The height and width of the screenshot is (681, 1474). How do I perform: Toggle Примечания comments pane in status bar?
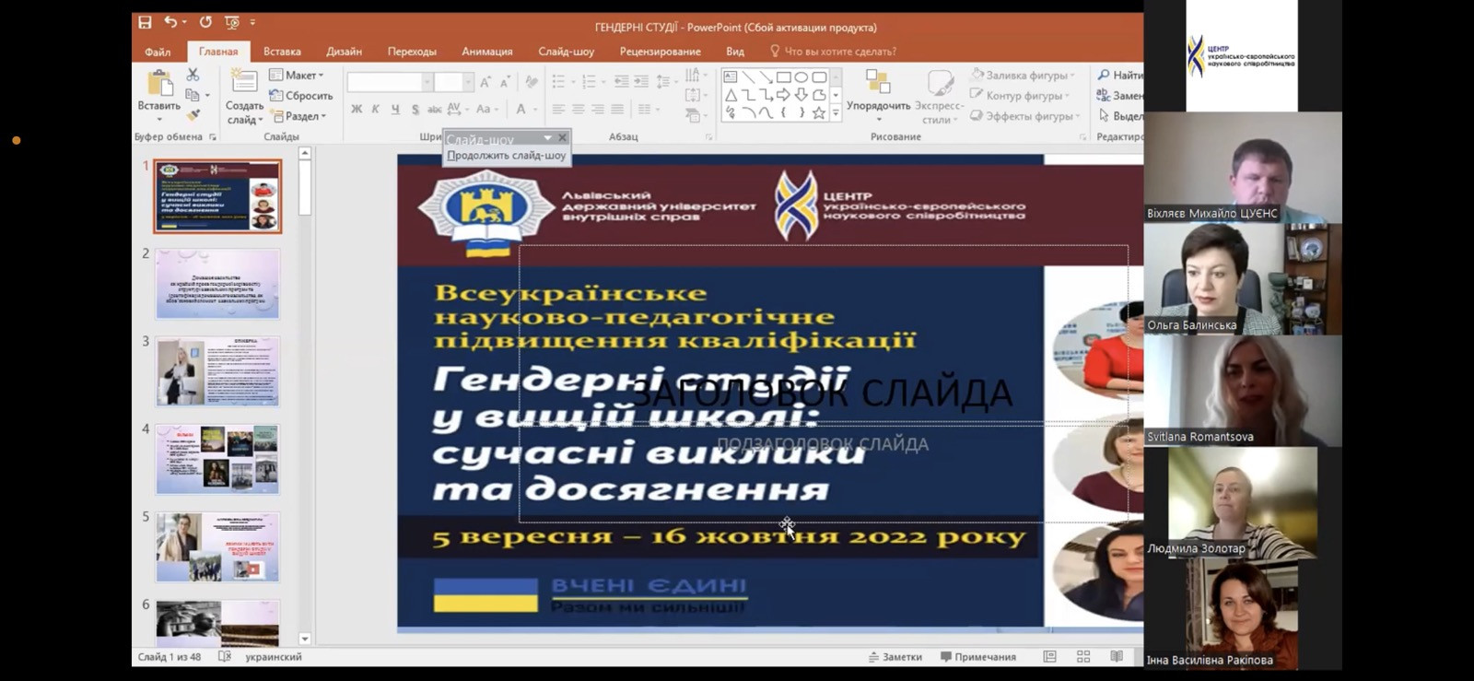[x=978, y=657]
